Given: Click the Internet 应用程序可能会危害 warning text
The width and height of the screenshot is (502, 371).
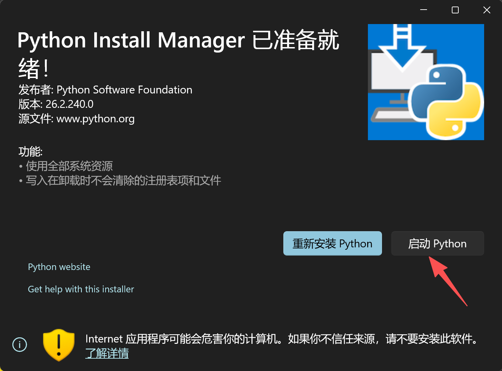Looking at the screenshot, I should (282, 339).
